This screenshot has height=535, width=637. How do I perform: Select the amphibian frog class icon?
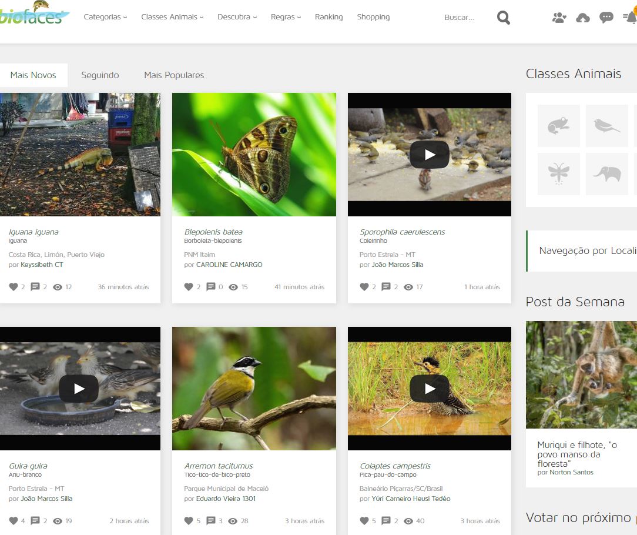(x=559, y=126)
